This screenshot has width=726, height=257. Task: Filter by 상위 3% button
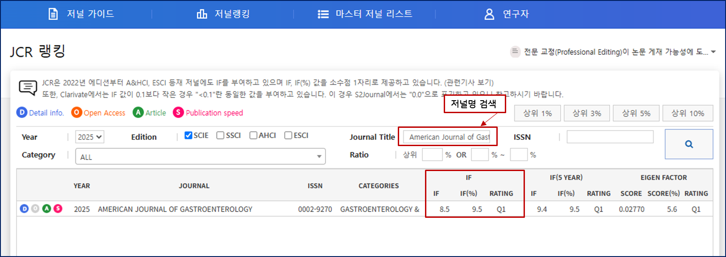(587, 113)
